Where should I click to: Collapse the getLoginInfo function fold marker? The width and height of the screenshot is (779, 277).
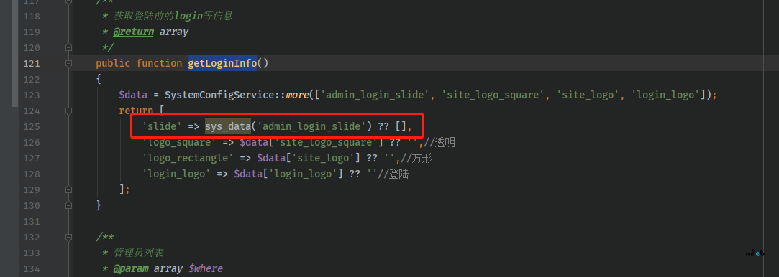pyautogui.click(x=68, y=63)
